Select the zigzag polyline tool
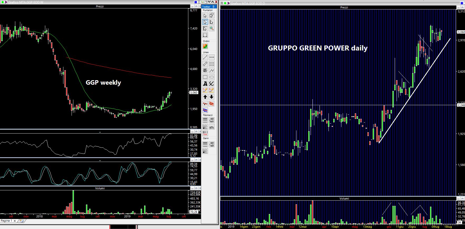 (211, 70)
